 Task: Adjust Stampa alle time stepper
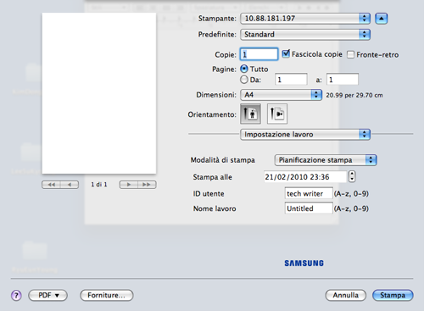pos(352,176)
